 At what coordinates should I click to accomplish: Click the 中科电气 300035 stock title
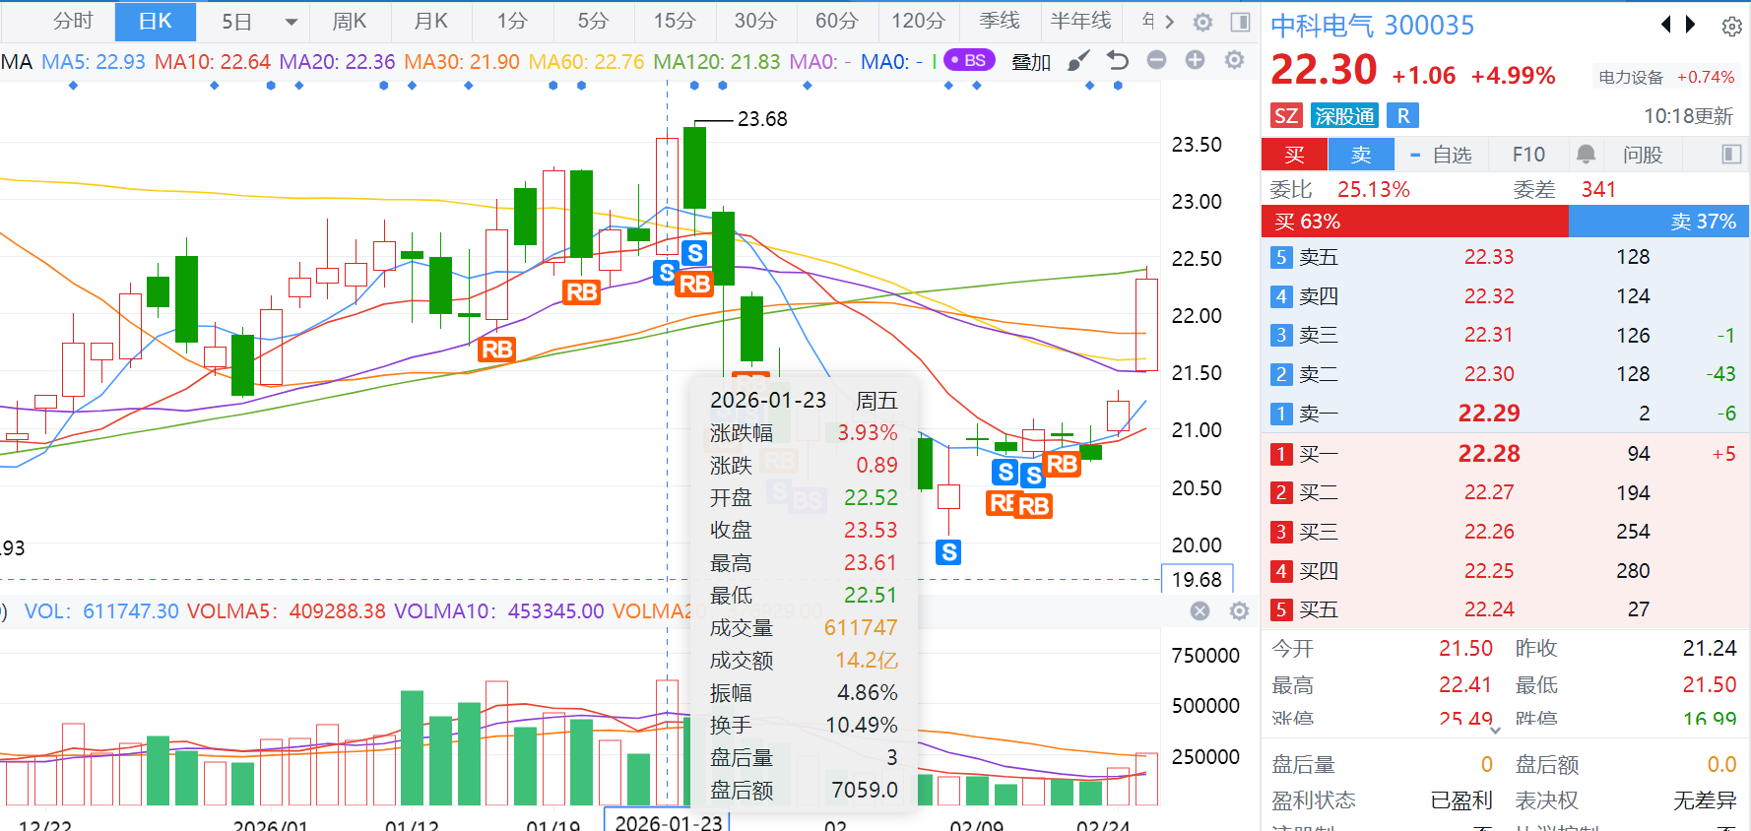point(1372,26)
